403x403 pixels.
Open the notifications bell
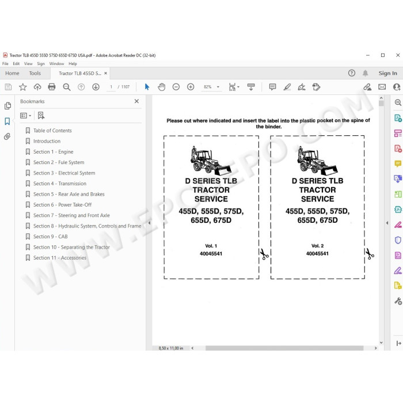[x=365, y=73]
